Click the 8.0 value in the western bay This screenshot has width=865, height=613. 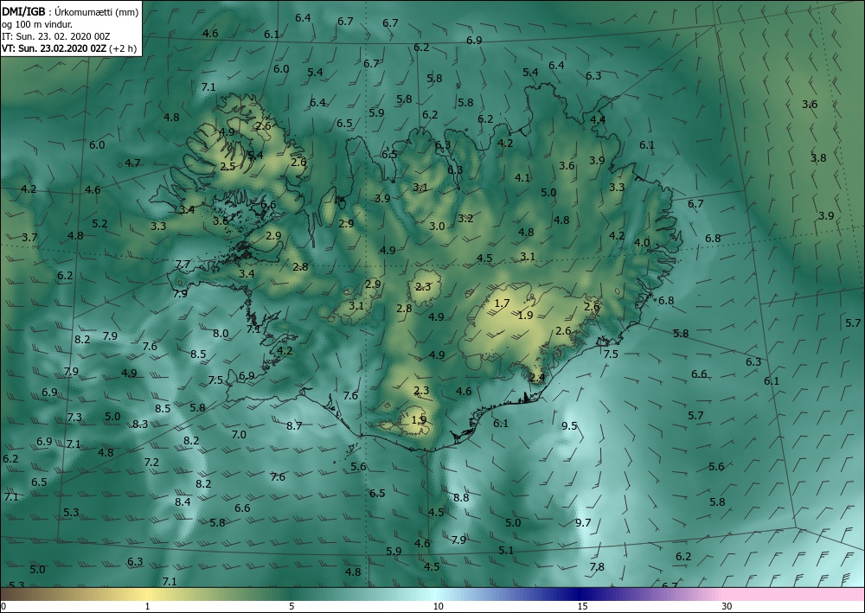(x=221, y=333)
